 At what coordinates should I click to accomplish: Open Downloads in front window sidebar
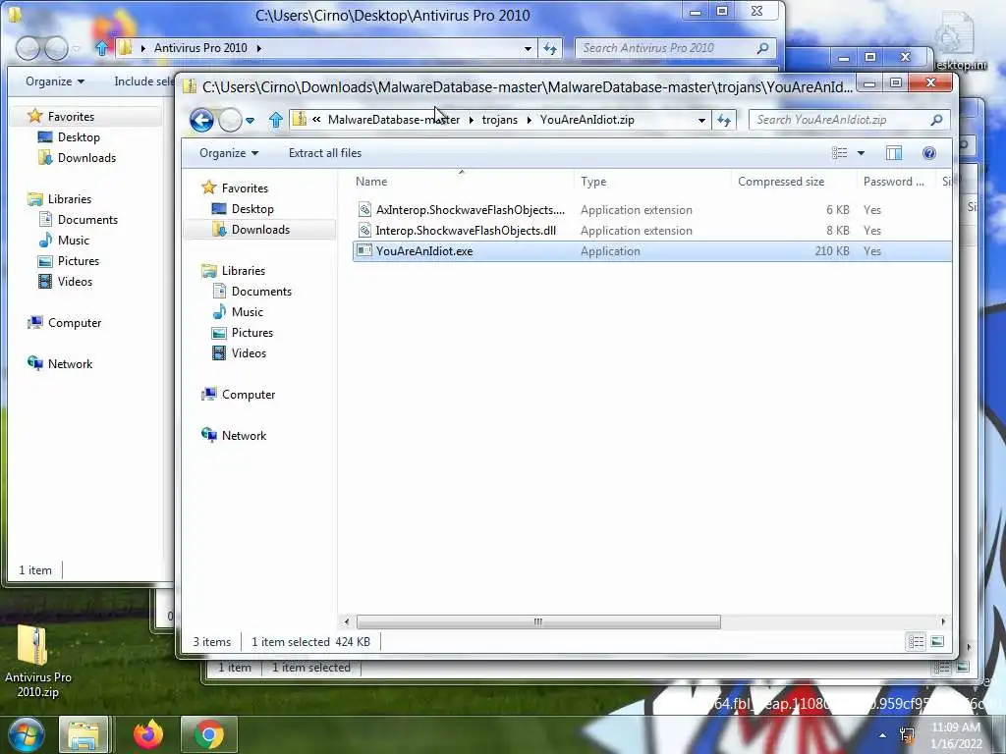click(x=260, y=230)
